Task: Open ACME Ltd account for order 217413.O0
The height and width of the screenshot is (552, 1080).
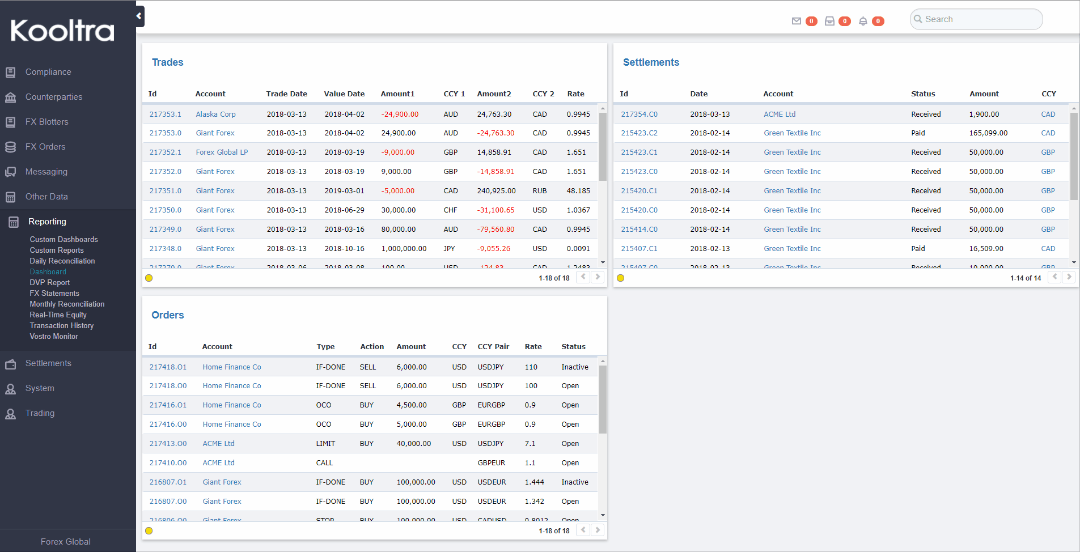Action: tap(218, 443)
